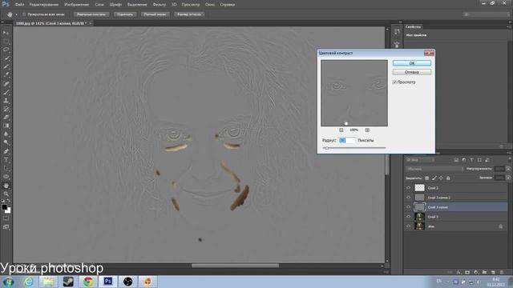Select the Hand tool in toolbox
The height and width of the screenshot is (288, 513).
(x=6, y=186)
